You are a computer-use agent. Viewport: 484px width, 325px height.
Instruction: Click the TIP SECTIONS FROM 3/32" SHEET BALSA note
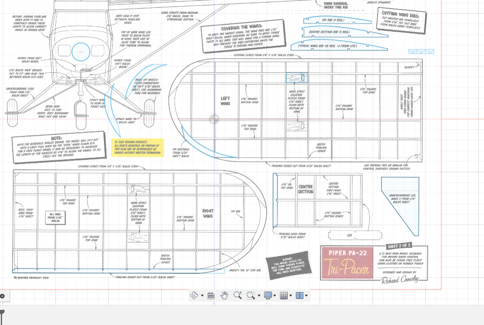point(181,153)
